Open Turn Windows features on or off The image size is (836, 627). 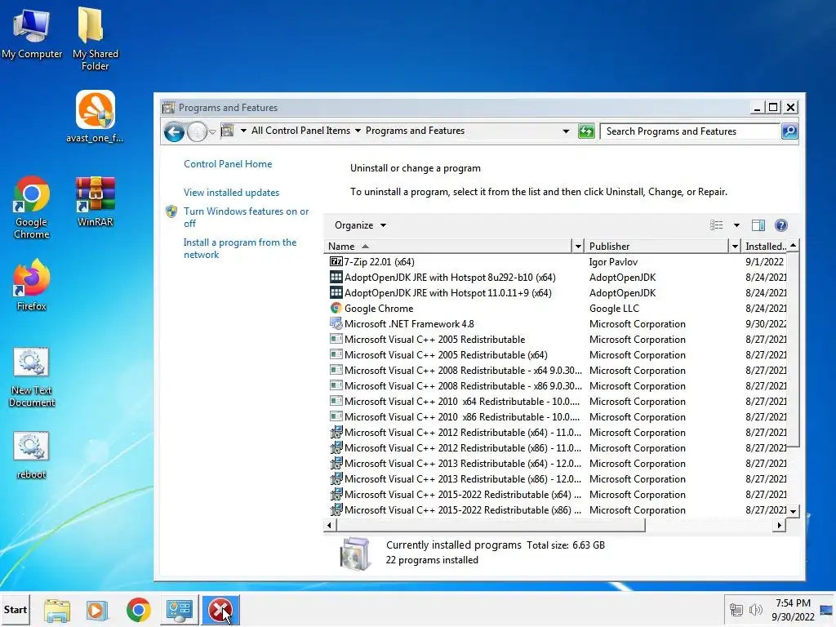pos(246,217)
